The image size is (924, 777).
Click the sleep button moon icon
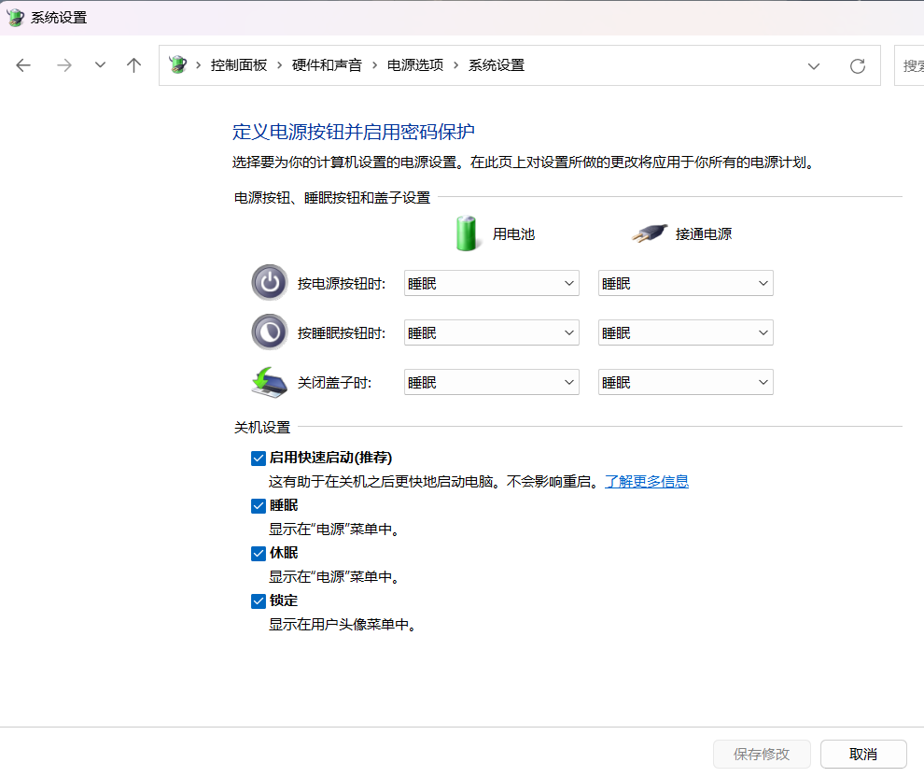(x=269, y=332)
